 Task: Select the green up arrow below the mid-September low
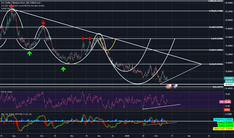(x=29, y=53)
